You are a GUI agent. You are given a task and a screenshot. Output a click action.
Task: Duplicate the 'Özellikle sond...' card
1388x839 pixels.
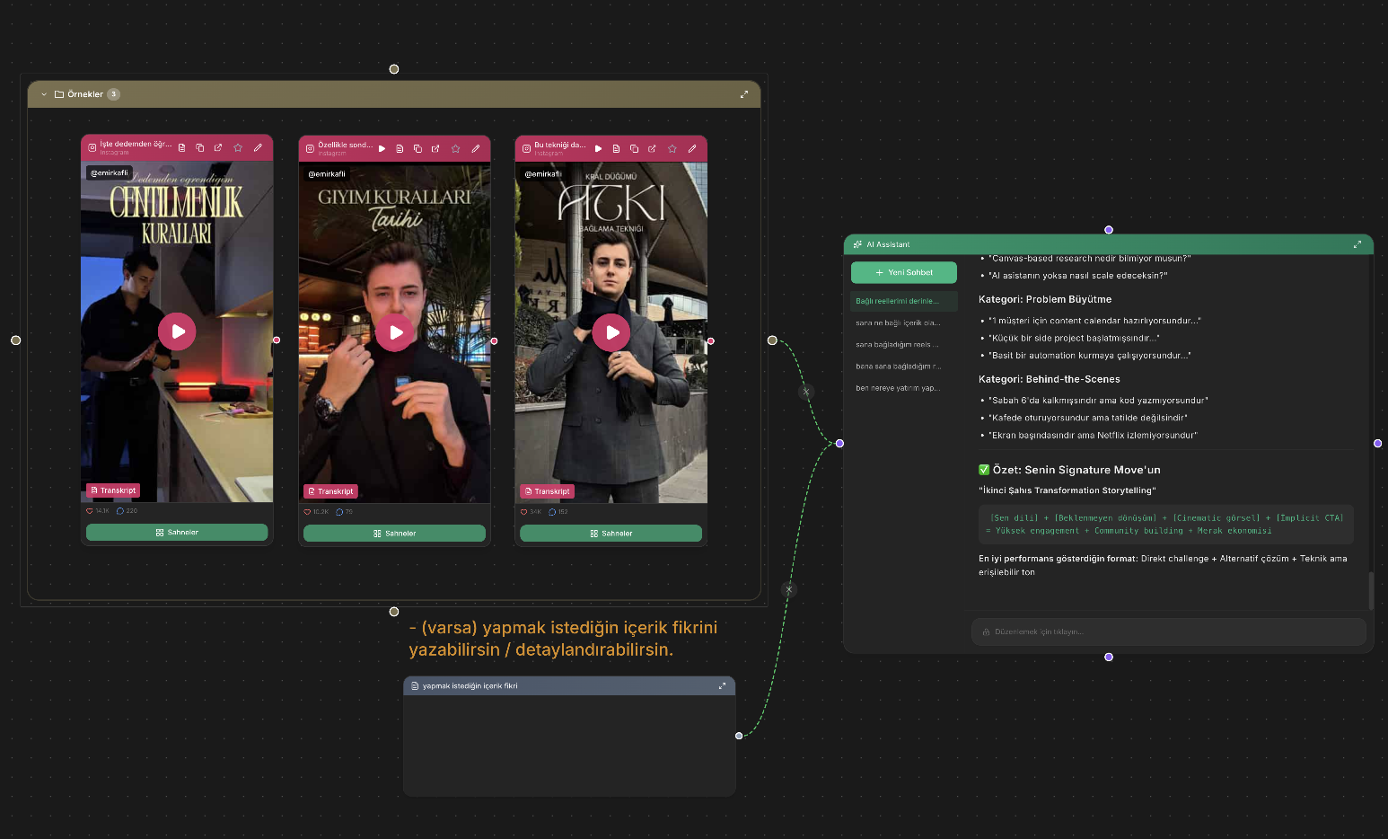click(417, 148)
